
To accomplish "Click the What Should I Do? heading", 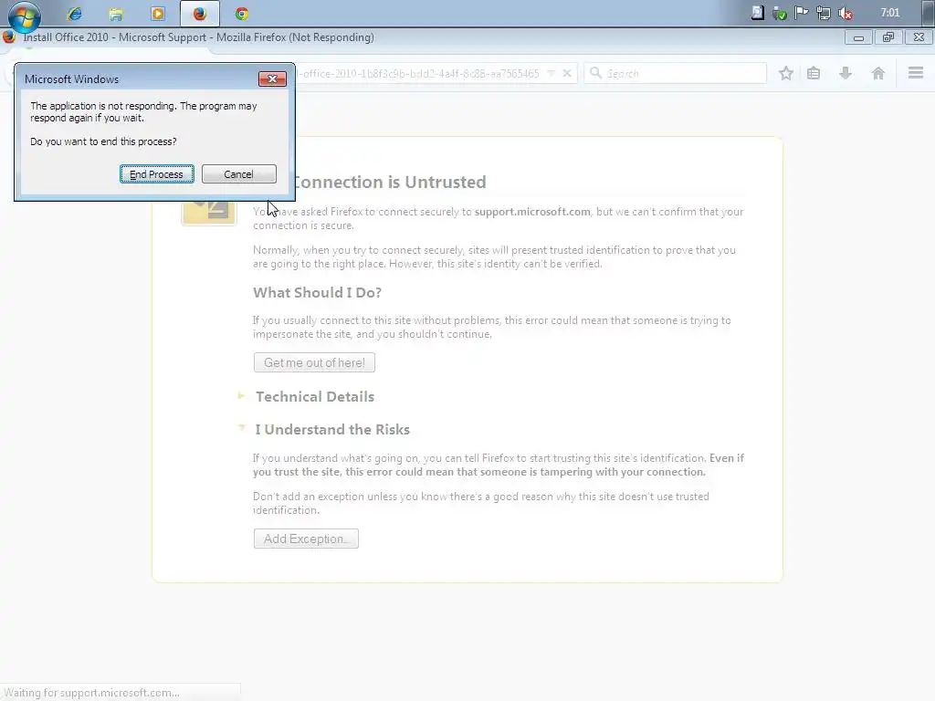I will coord(317,293).
